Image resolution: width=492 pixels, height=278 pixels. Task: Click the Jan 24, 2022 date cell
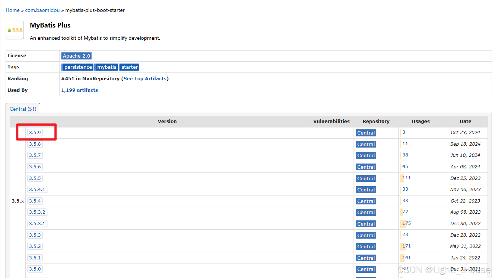tap(465, 258)
